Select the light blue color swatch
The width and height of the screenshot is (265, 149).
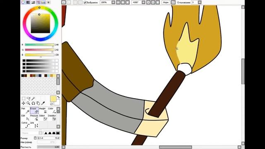48,76
